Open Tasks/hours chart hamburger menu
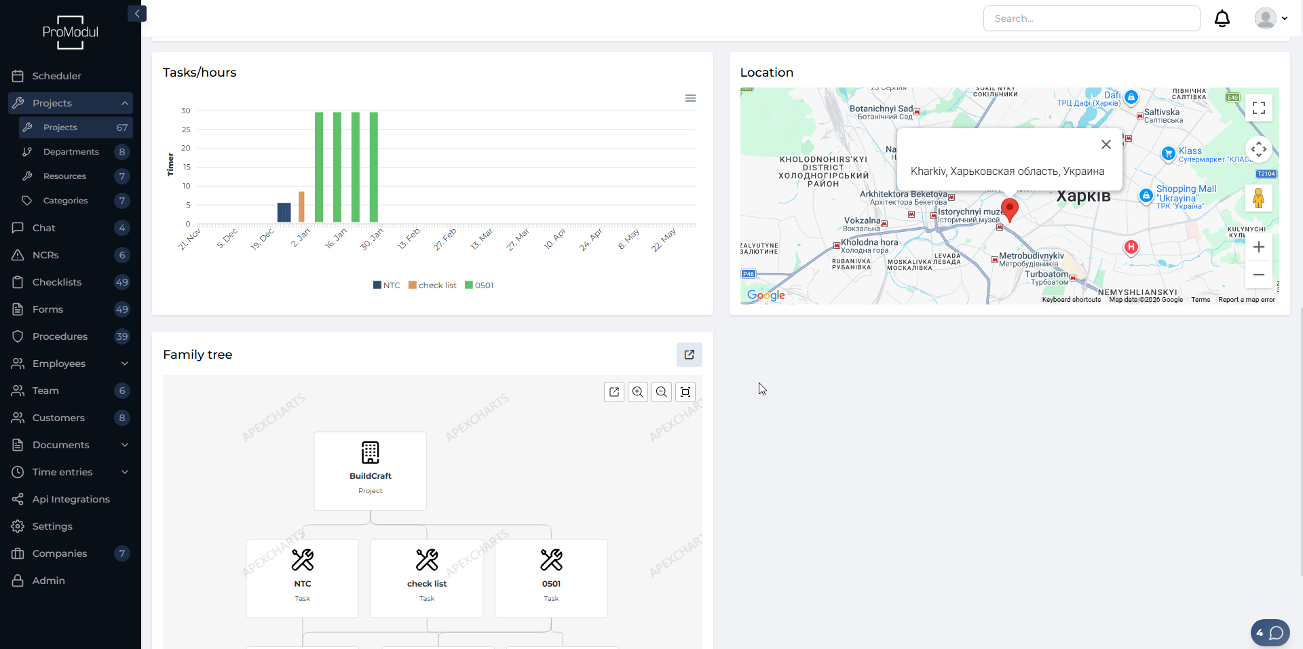The height and width of the screenshot is (649, 1303). pos(690,98)
